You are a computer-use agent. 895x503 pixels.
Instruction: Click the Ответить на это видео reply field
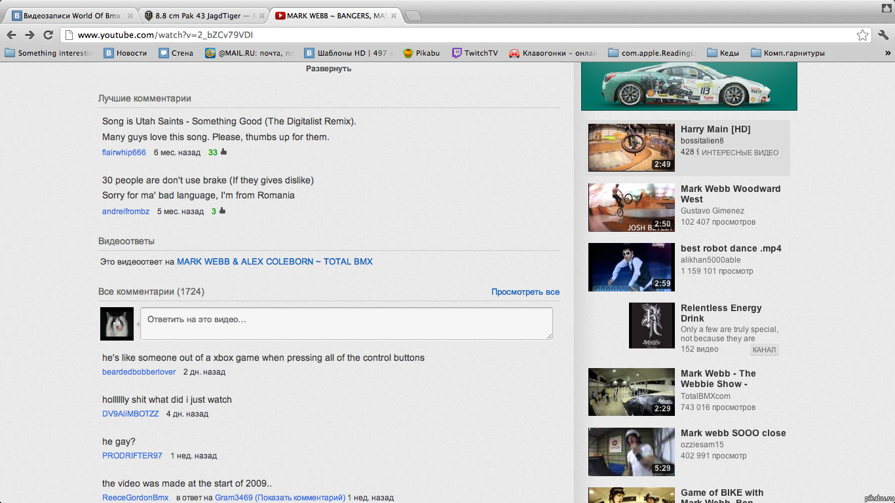click(346, 323)
